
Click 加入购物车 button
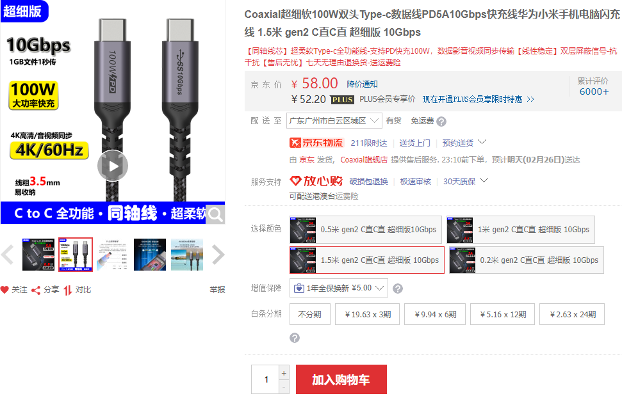coord(341,380)
